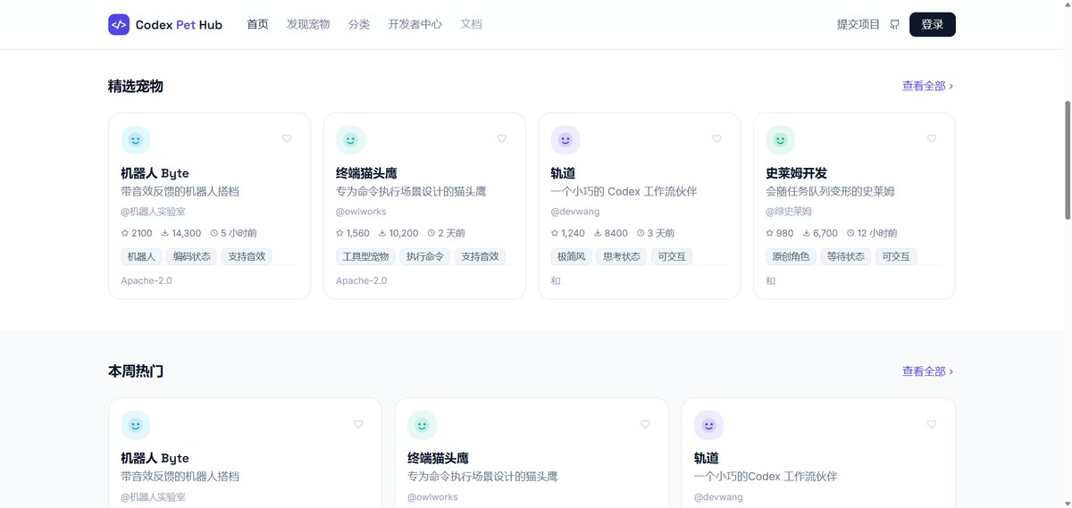This screenshot has height=508, width=1072.
Task: Select 可交互 tag on 史莱姆开发 card
Action: [x=896, y=256]
